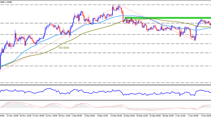Screen dimensions: 211x118
Task: Click the 100-SMA label on the chart
Action: 64,48
